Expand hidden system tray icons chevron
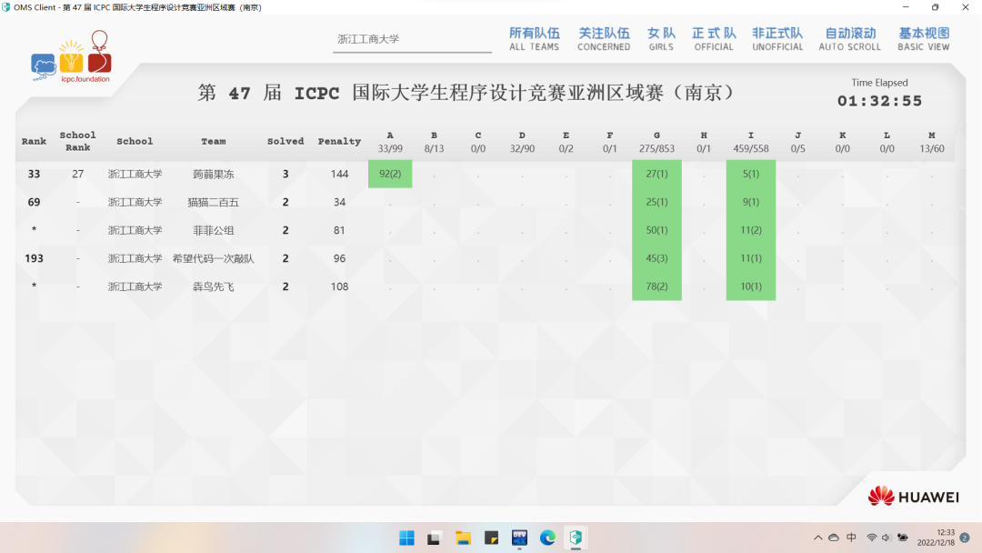The width and height of the screenshot is (982, 553). point(818,538)
